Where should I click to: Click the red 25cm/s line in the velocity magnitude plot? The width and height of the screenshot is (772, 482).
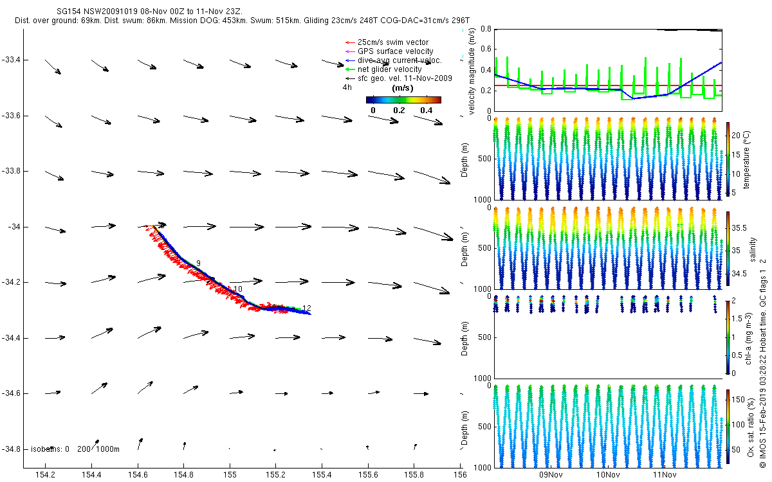click(x=608, y=85)
